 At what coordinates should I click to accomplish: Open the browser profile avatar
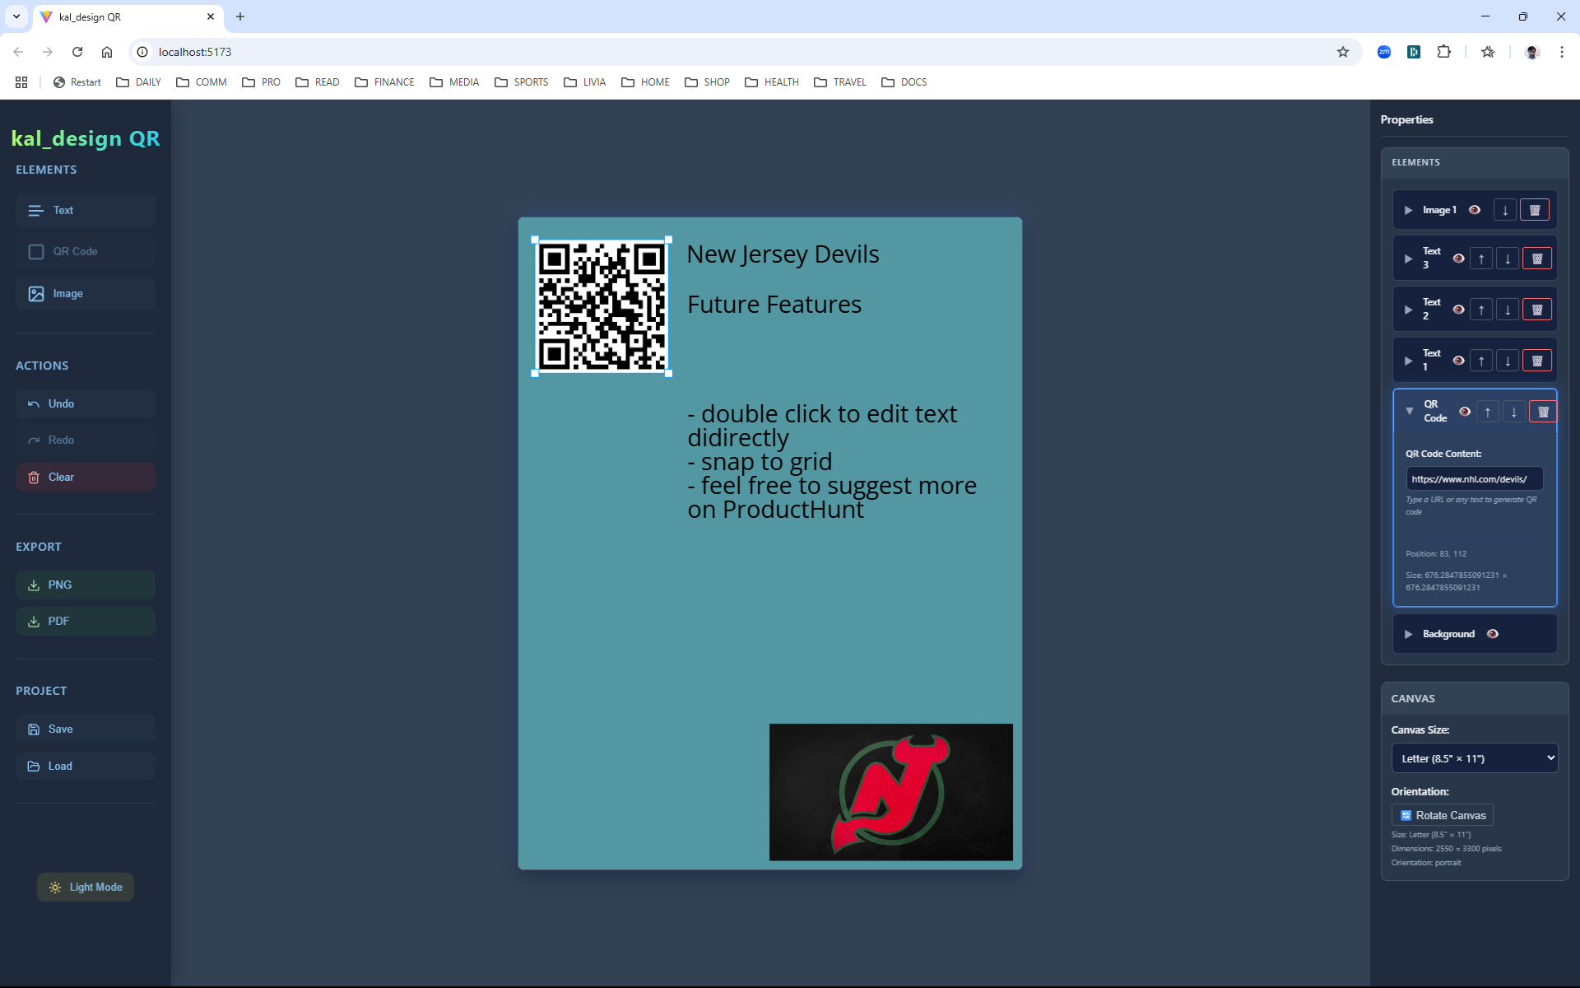[1531, 52]
